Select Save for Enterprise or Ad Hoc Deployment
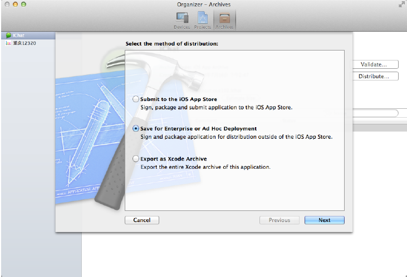Image resolution: width=407 pixels, height=277 pixels. 136,128
